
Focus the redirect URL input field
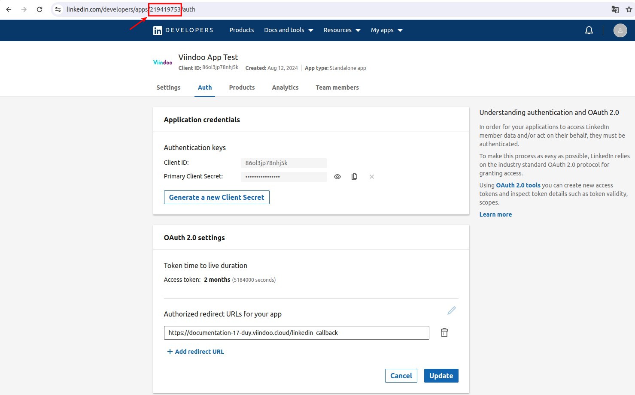coord(296,333)
